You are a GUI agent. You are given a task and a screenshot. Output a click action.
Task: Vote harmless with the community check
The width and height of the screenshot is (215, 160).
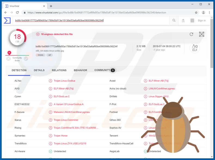point(26,59)
